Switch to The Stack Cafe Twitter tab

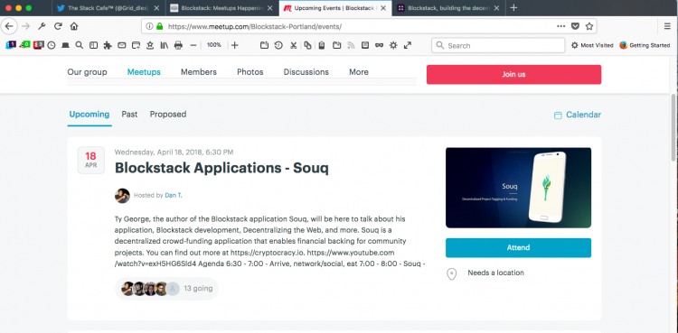point(108,8)
